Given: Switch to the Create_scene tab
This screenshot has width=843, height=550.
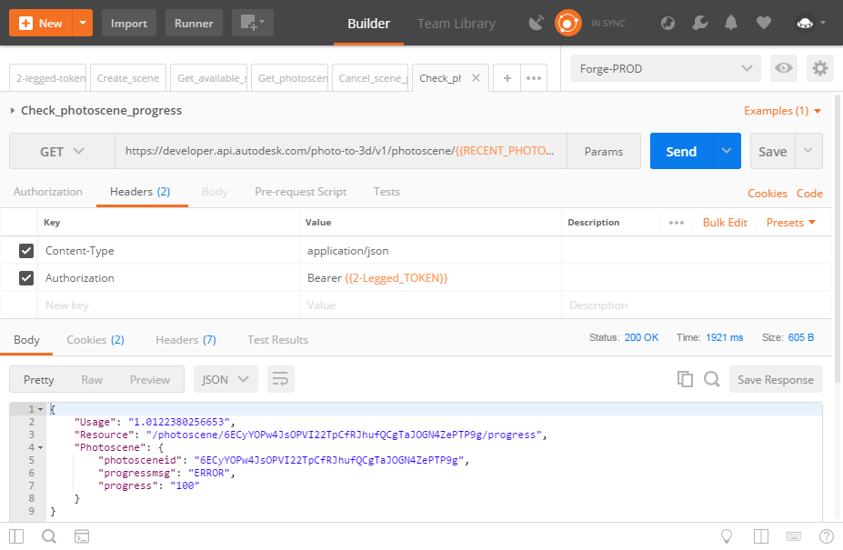Looking at the screenshot, I should coord(128,78).
